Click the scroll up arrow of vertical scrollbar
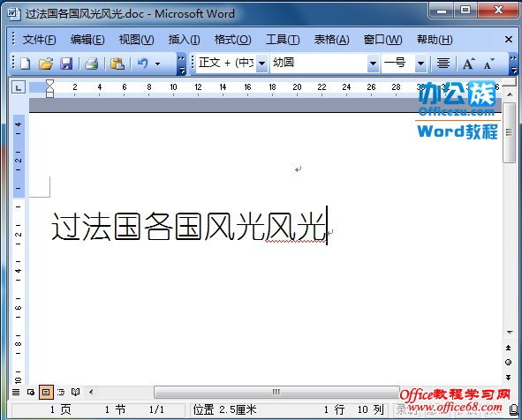Viewport: 522px width, 420px height. (510, 94)
